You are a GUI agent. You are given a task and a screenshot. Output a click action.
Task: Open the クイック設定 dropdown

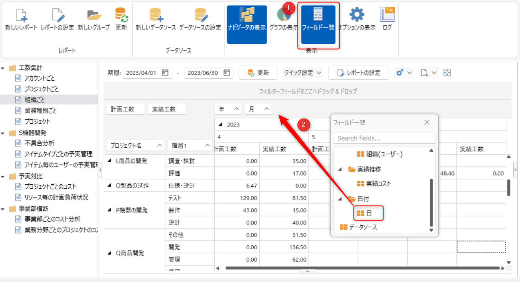coord(303,73)
